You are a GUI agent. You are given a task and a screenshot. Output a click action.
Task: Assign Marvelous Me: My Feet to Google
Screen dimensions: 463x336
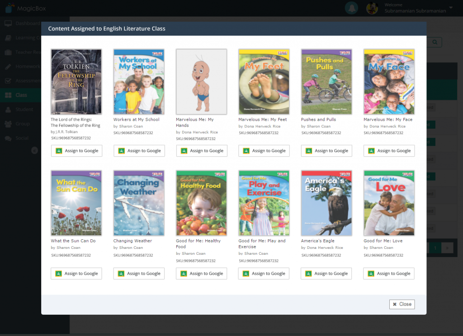(264, 151)
